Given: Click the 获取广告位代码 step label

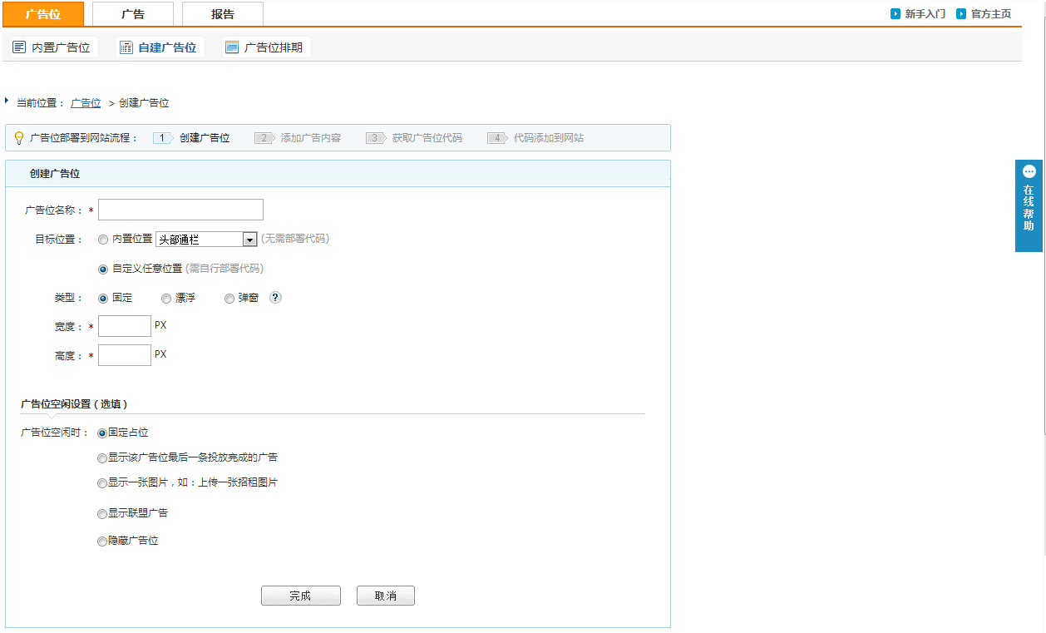Looking at the screenshot, I should [x=427, y=138].
